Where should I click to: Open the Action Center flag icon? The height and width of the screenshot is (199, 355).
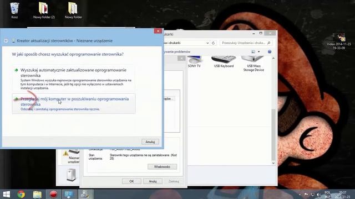306,194
